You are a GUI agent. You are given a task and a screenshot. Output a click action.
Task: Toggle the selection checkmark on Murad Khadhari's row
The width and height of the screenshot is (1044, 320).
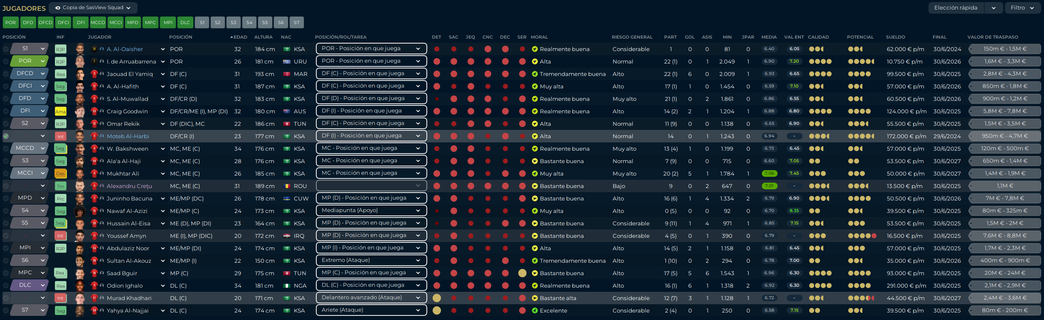(x=6, y=298)
